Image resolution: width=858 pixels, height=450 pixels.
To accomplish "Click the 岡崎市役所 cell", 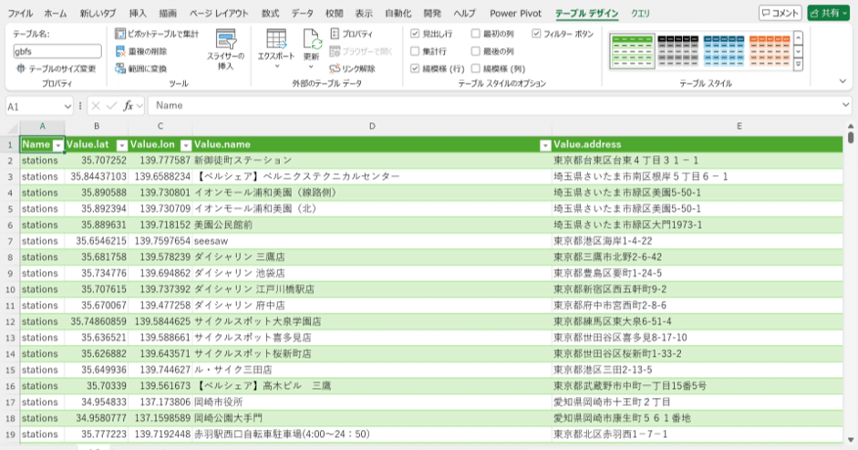I will 372,403.
